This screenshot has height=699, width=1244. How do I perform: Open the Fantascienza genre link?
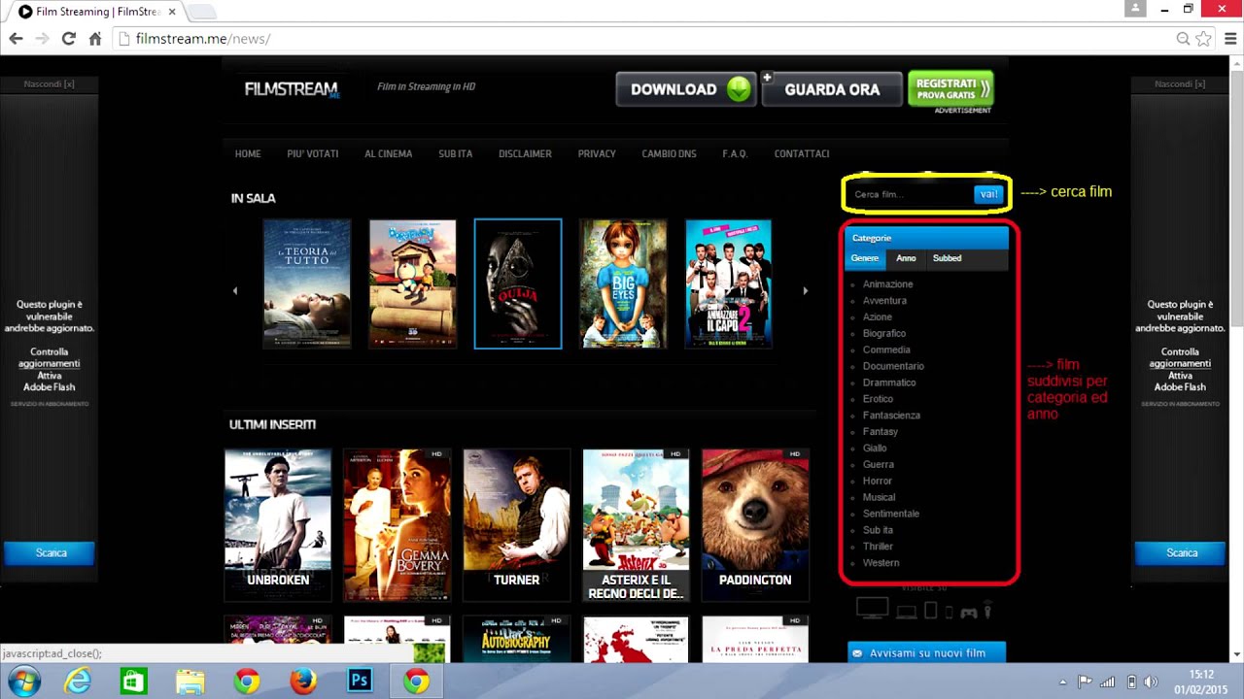point(891,416)
